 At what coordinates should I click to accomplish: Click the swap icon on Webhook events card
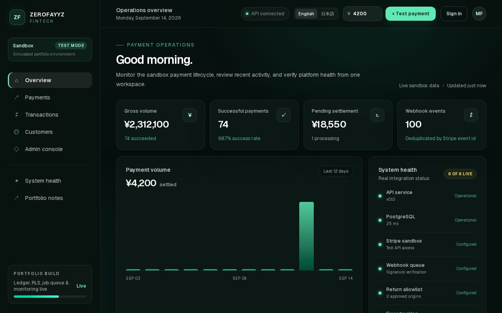point(471,115)
